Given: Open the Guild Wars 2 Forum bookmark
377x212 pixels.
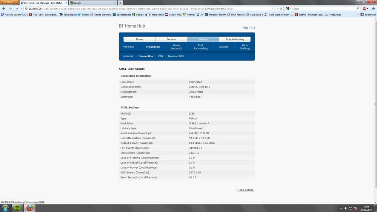Looking at the screenshot, I should coord(279,15).
